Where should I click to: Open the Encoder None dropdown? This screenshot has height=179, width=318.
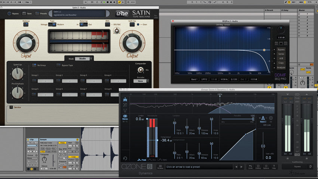(x=141, y=81)
